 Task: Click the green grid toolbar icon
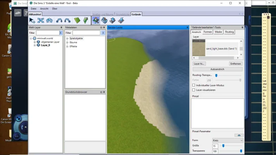click(x=77, y=21)
